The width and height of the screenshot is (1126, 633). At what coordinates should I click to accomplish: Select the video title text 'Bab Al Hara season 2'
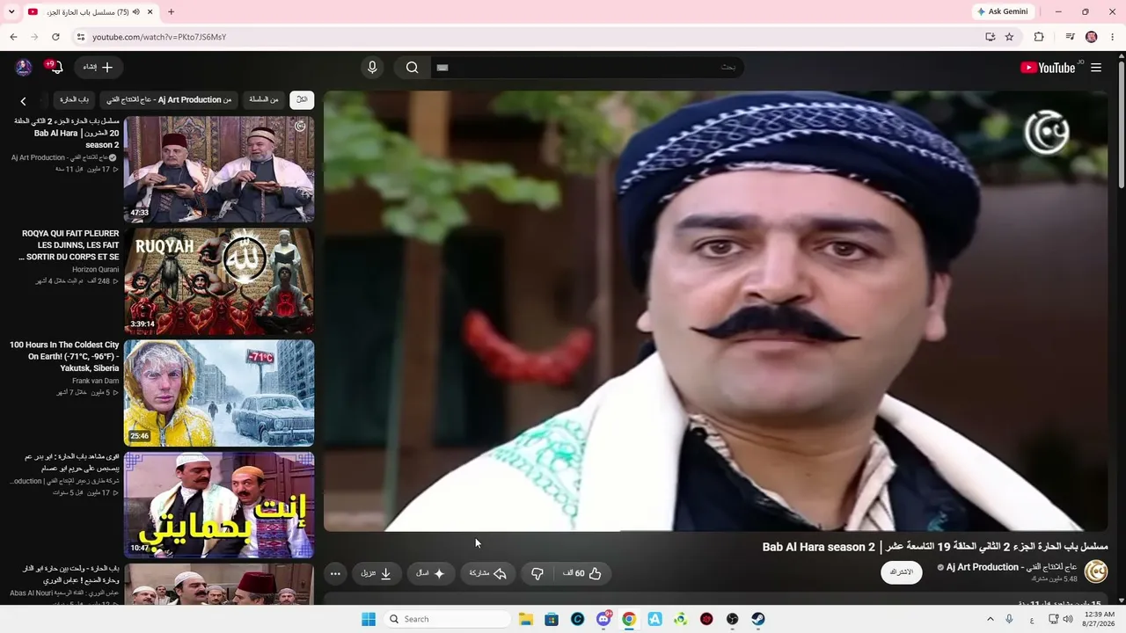point(819,547)
